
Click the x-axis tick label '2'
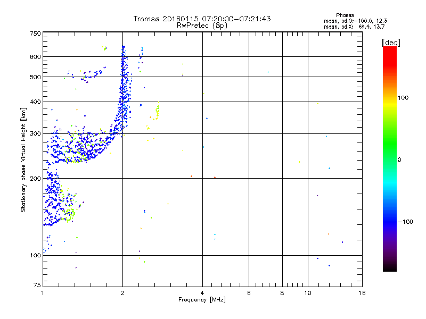pyautogui.click(x=122, y=293)
